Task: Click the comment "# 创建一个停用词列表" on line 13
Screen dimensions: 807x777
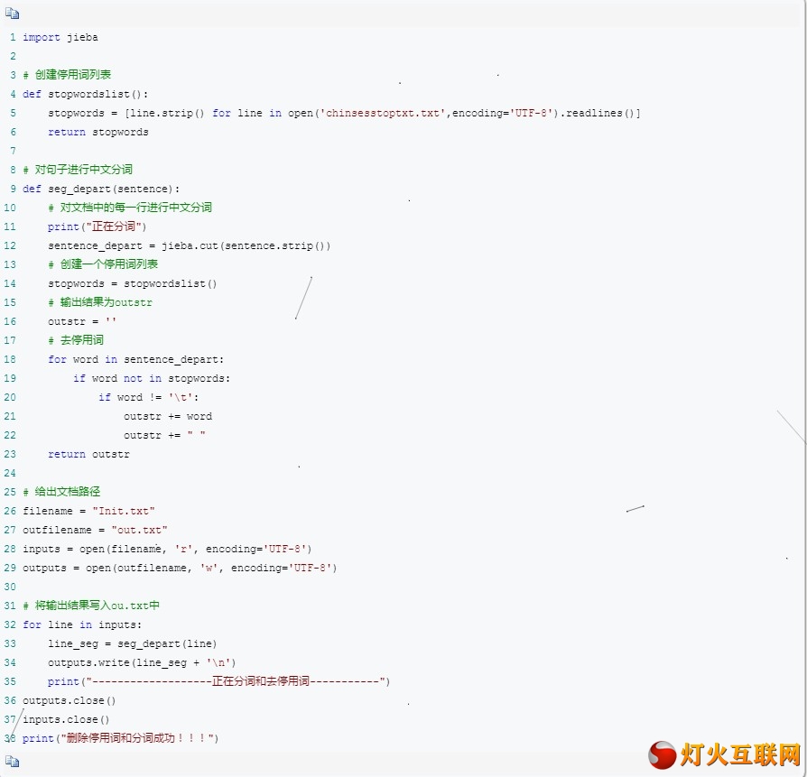Action: click(x=103, y=264)
